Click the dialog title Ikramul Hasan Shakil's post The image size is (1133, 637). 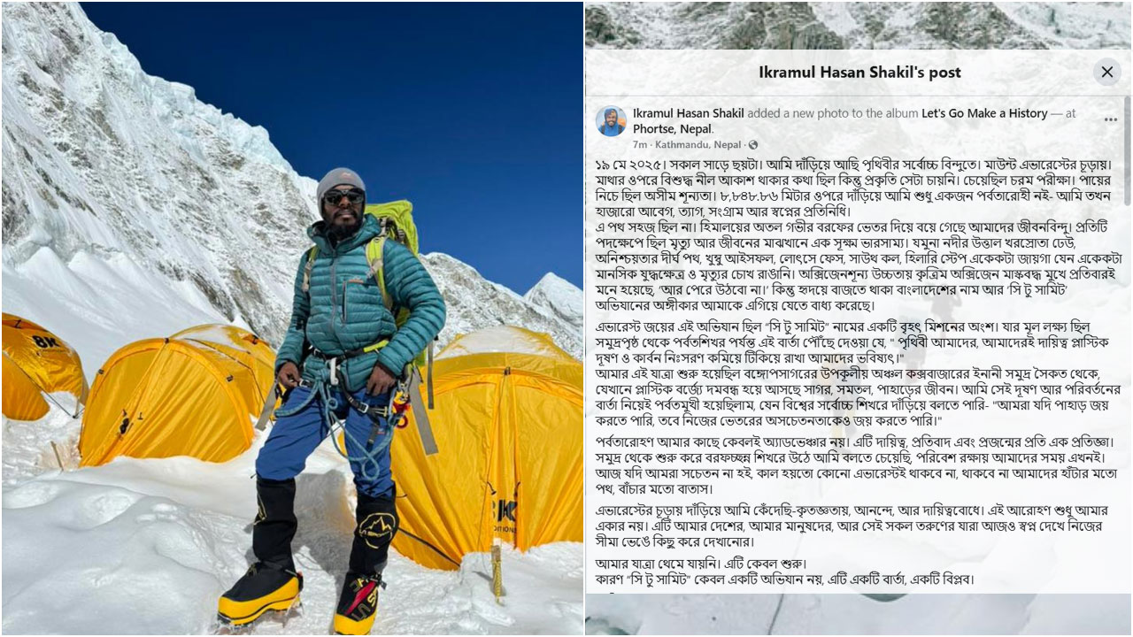[x=859, y=73]
